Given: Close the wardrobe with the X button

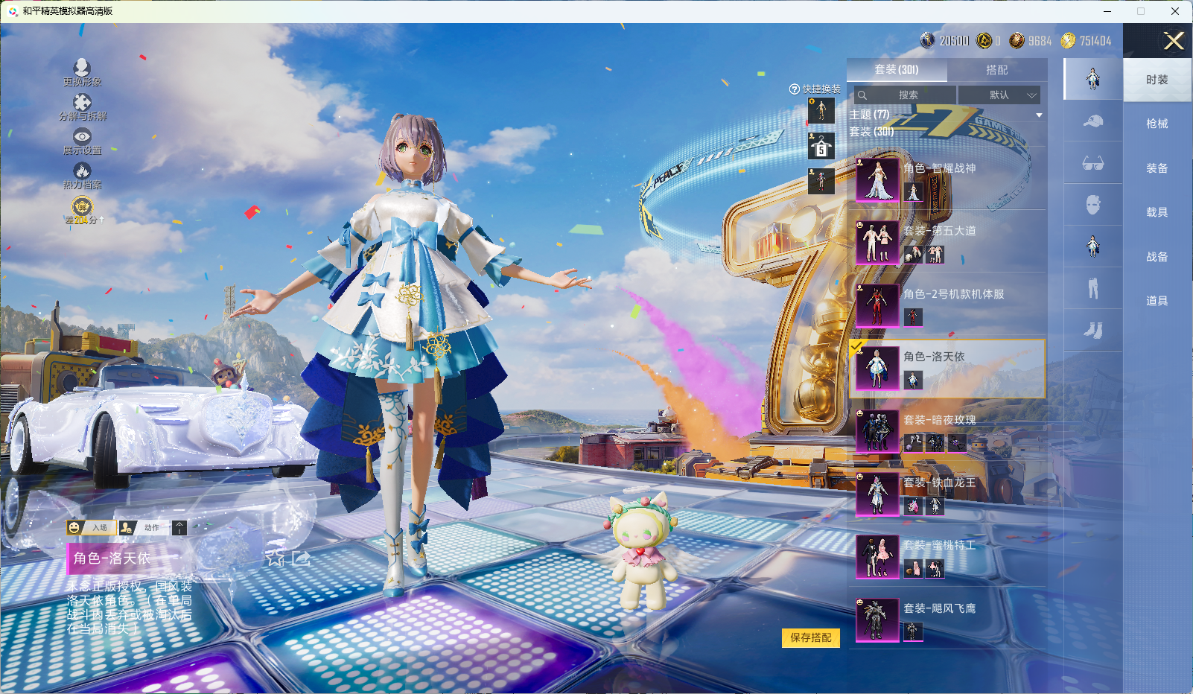Looking at the screenshot, I should pos(1174,41).
